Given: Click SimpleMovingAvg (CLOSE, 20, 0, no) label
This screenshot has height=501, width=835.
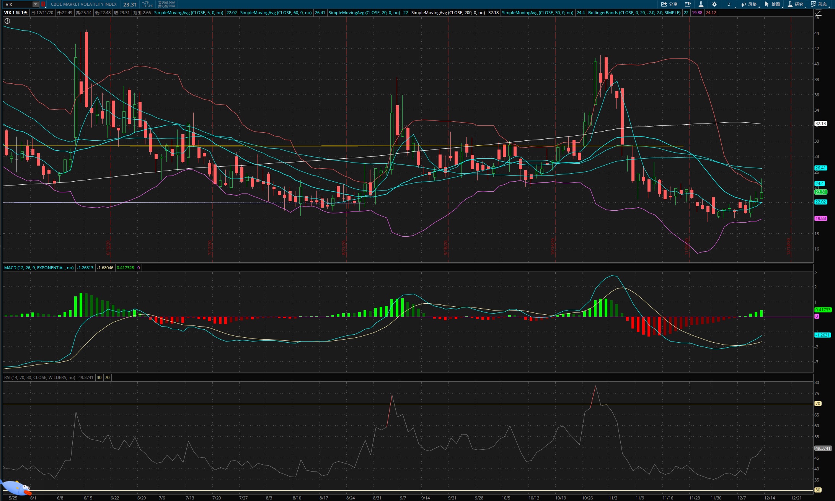Looking at the screenshot, I should (364, 13).
